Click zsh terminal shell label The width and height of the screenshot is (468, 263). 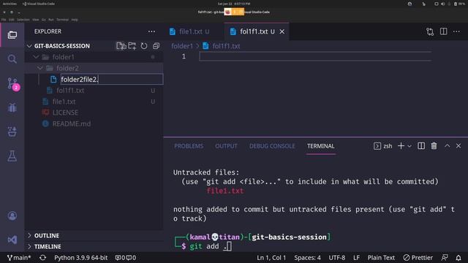[383, 146]
